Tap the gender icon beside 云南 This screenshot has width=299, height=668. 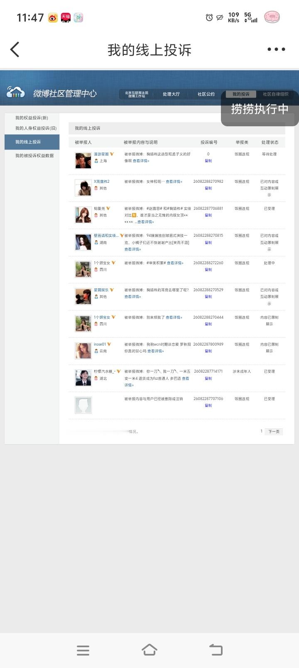pyautogui.click(x=96, y=351)
